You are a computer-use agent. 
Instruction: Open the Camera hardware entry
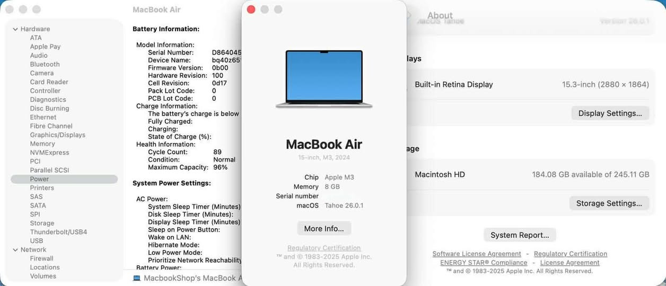[41, 73]
